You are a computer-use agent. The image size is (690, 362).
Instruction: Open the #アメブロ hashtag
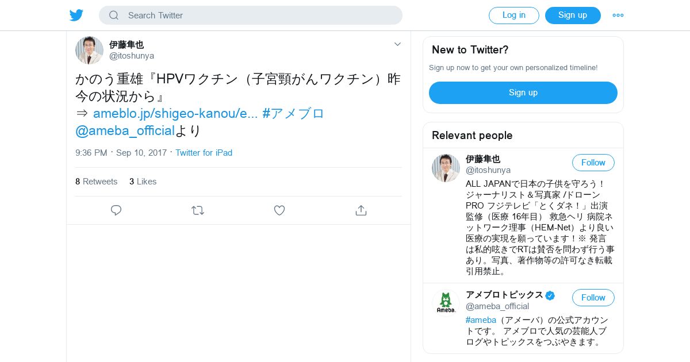coord(293,113)
